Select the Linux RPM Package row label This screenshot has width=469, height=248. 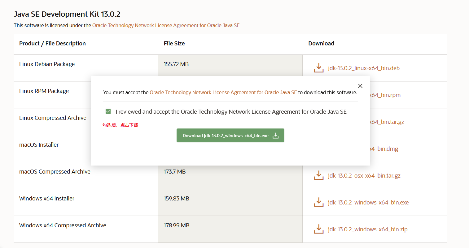[44, 91]
